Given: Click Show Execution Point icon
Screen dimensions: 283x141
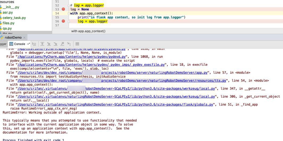Looking at the screenshot, I should (x=34, y=44).
